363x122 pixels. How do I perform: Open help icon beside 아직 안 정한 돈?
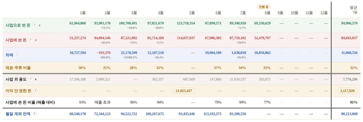[36, 91]
